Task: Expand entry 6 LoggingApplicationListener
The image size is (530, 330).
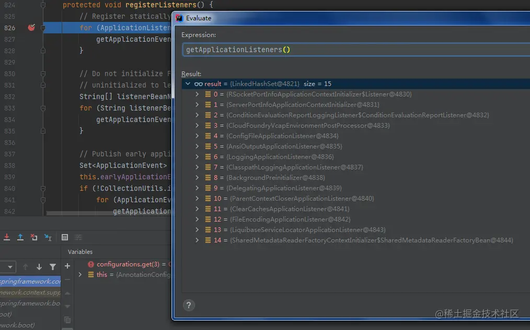Action: pos(197,157)
